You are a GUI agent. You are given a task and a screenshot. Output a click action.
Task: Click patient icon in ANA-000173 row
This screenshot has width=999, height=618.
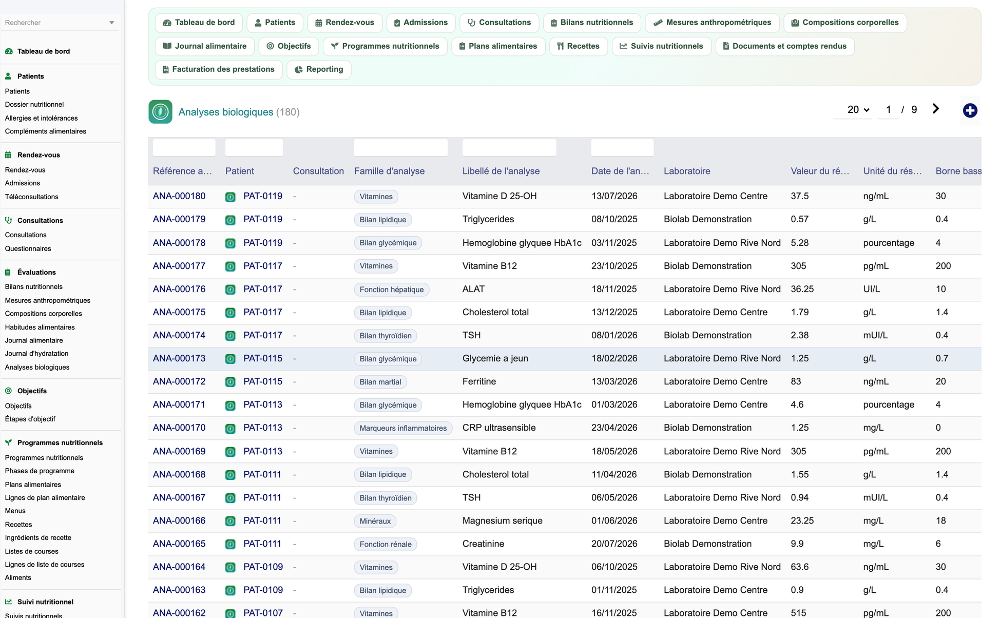230,359
